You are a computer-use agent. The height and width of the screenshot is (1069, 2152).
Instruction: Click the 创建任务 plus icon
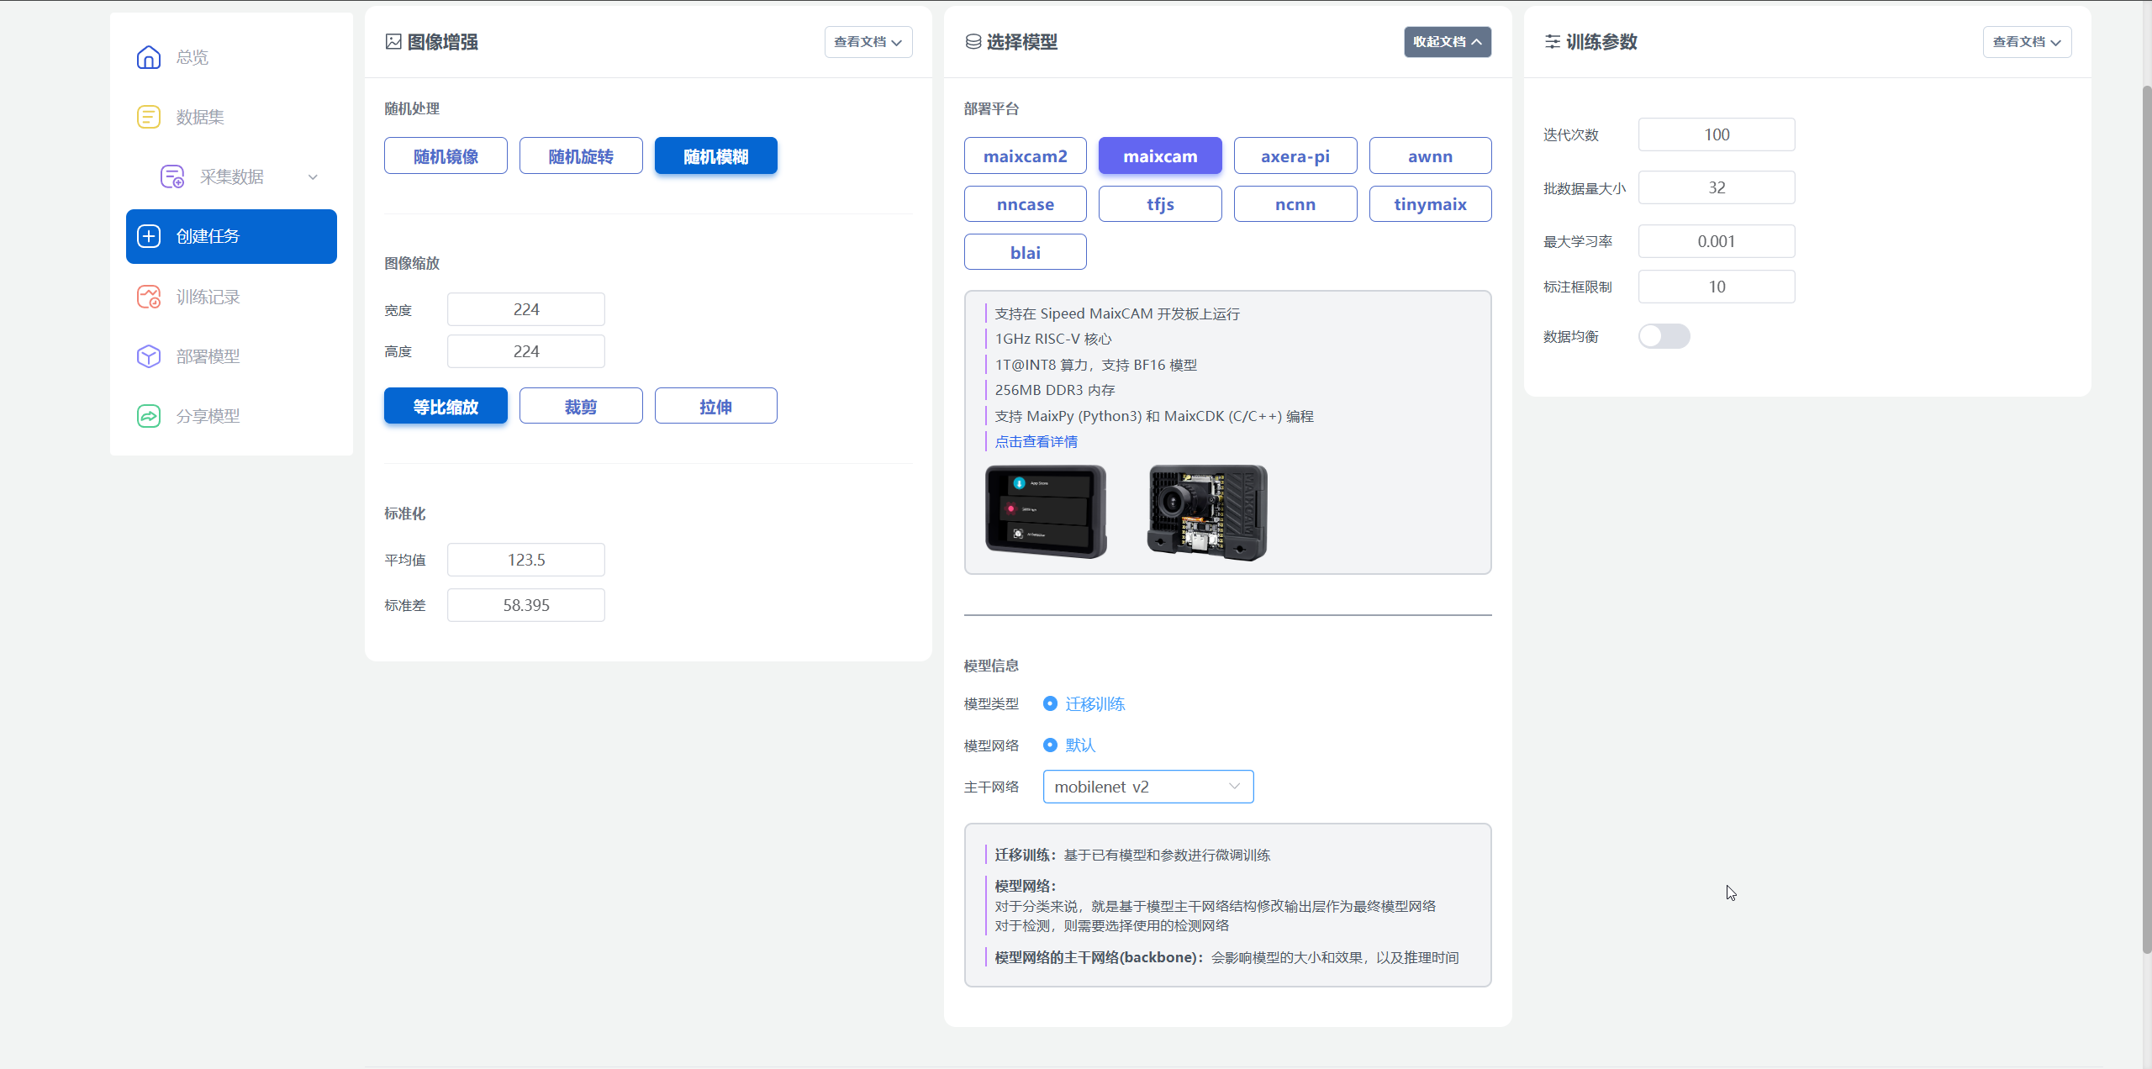click(x=149, y=236)
